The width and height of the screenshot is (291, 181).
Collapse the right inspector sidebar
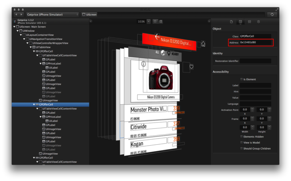[209, 21]
